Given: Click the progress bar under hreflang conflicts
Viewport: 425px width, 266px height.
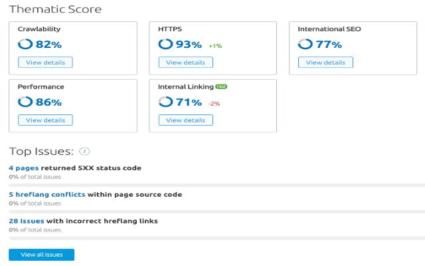Looking at the screenshot, I should pyautogui.click(x=212, y=210).
